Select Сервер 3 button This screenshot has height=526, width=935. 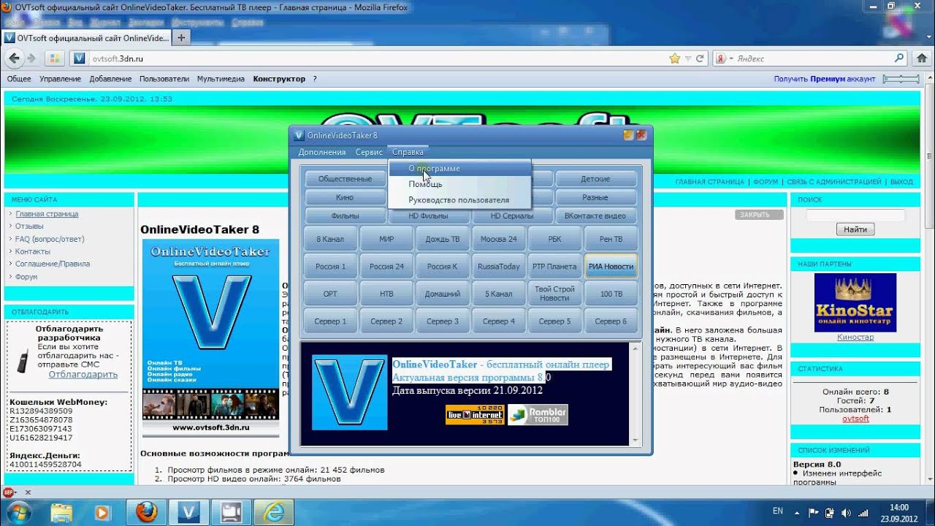[x=443, y=321]
